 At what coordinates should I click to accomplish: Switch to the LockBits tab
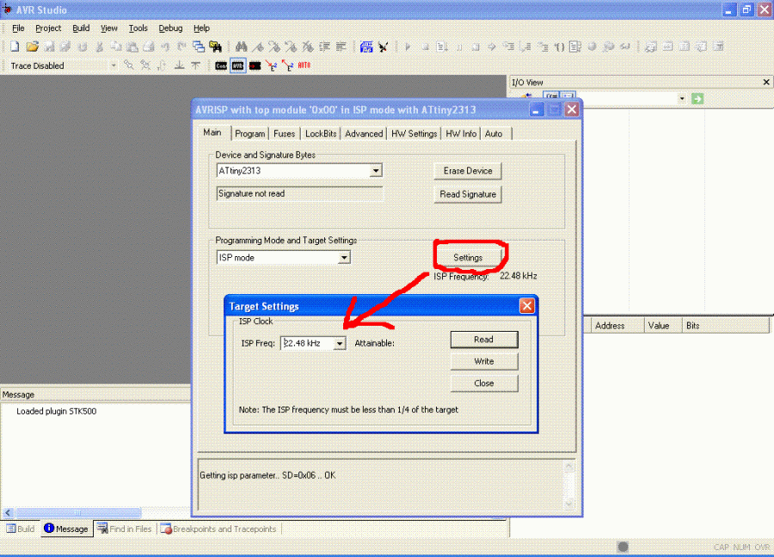321,134
